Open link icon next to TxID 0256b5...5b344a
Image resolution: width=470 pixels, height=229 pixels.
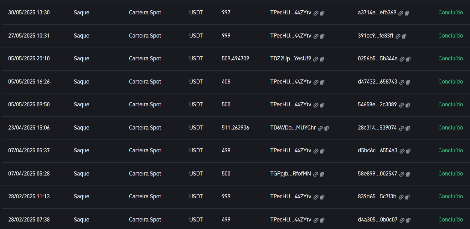click(402, 59)
